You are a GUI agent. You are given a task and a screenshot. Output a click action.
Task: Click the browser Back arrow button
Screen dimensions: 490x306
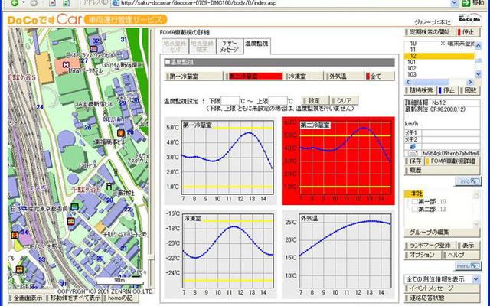click(15, 3)
